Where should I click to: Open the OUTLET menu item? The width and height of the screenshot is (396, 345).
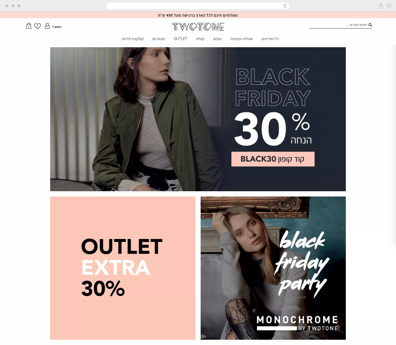click(x=180, y=39)
